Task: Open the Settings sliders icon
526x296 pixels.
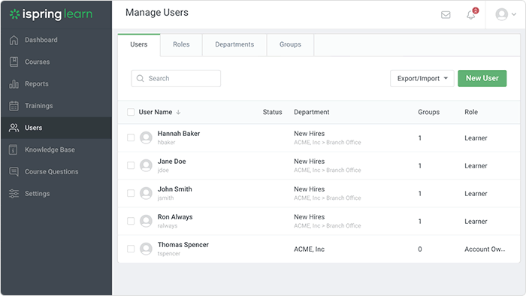Action: (x=14, y=194)
